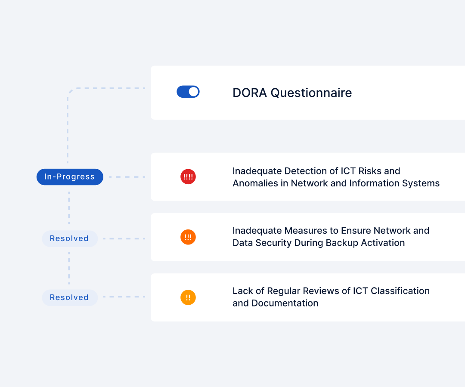This screenshot has width=465, height=387.
Task: Toggle the DORA Questionnaire switch off
Action: 188,92
